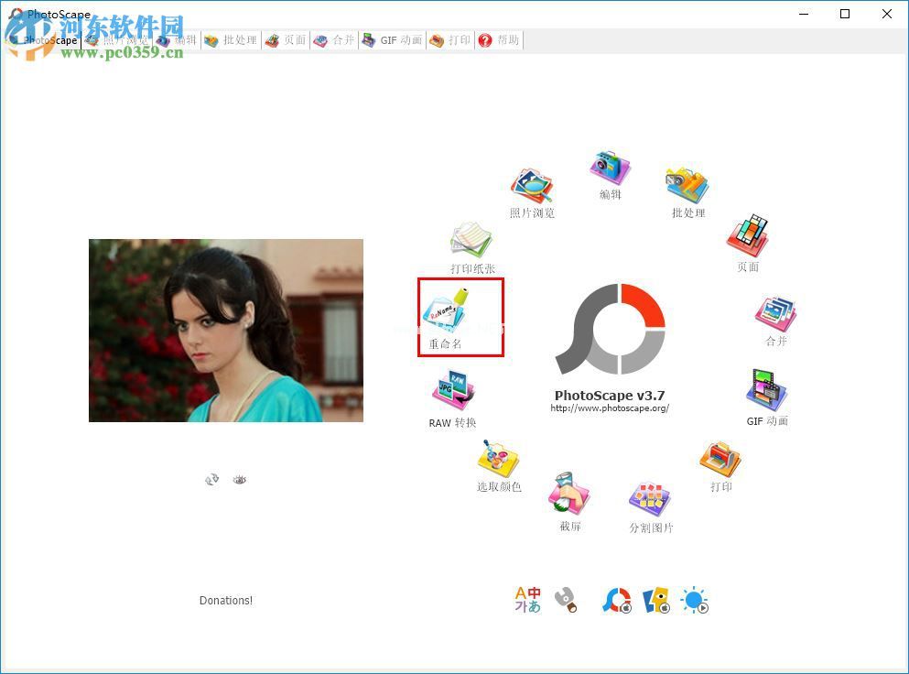
Task: Open the 重命名 (Rename) tool icon
Action: [x=445, y=309]
